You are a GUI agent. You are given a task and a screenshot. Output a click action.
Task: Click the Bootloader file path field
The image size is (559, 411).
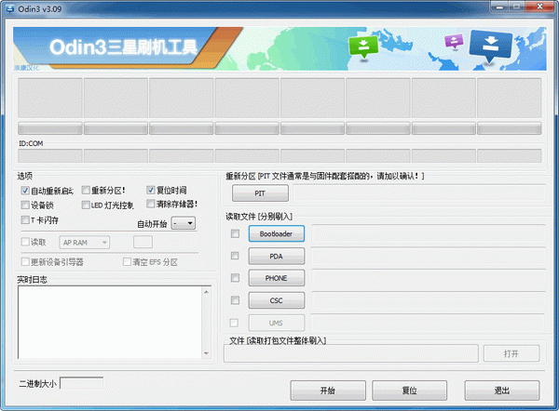pyautogui.click(x=429, y=233)
